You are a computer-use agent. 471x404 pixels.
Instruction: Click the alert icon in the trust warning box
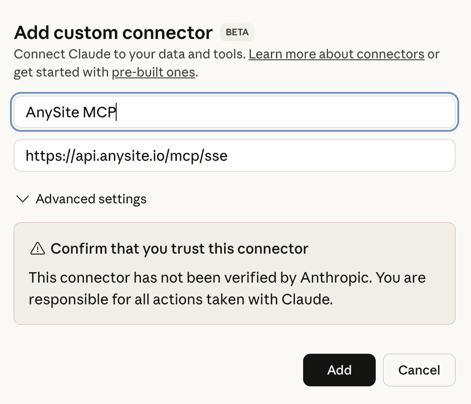(x=38, y=248)
